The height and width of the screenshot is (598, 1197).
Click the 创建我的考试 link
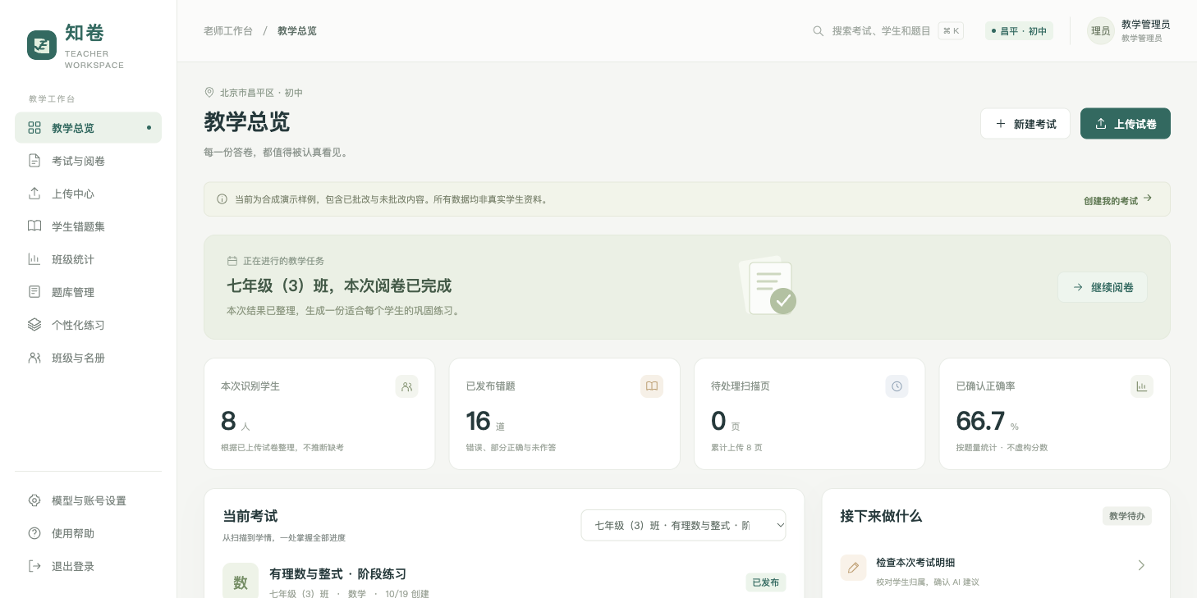point(1118,200)
